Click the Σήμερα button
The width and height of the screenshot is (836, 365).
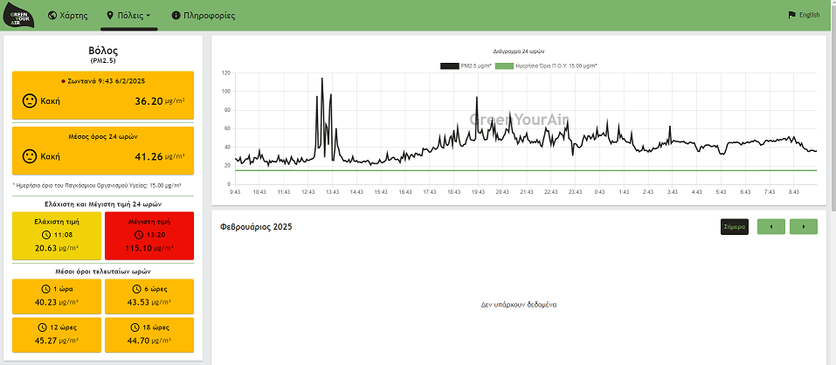[x=734, y=226]
